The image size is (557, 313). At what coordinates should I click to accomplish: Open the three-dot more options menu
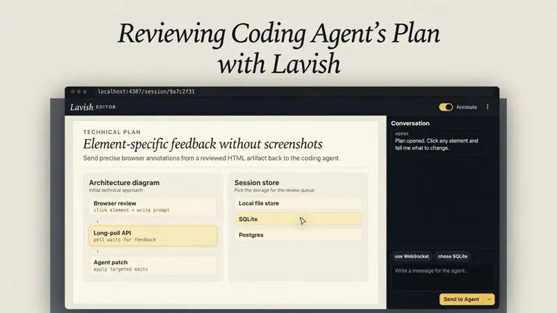[x=487, y=107]
